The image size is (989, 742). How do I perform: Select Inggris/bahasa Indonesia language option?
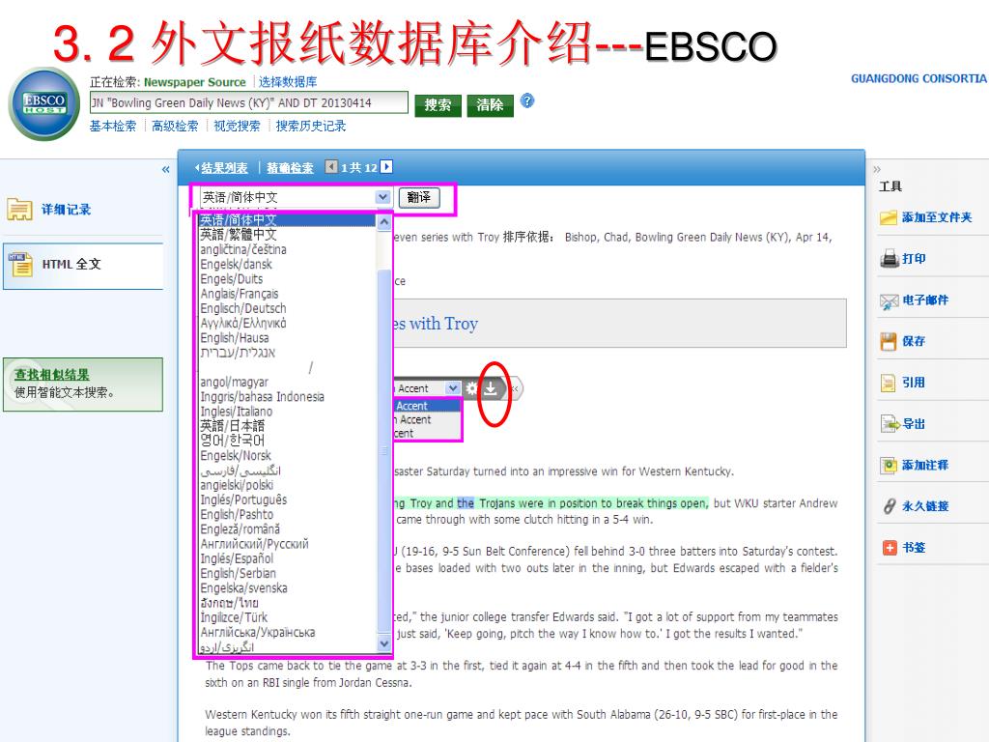tap(262, 397)
